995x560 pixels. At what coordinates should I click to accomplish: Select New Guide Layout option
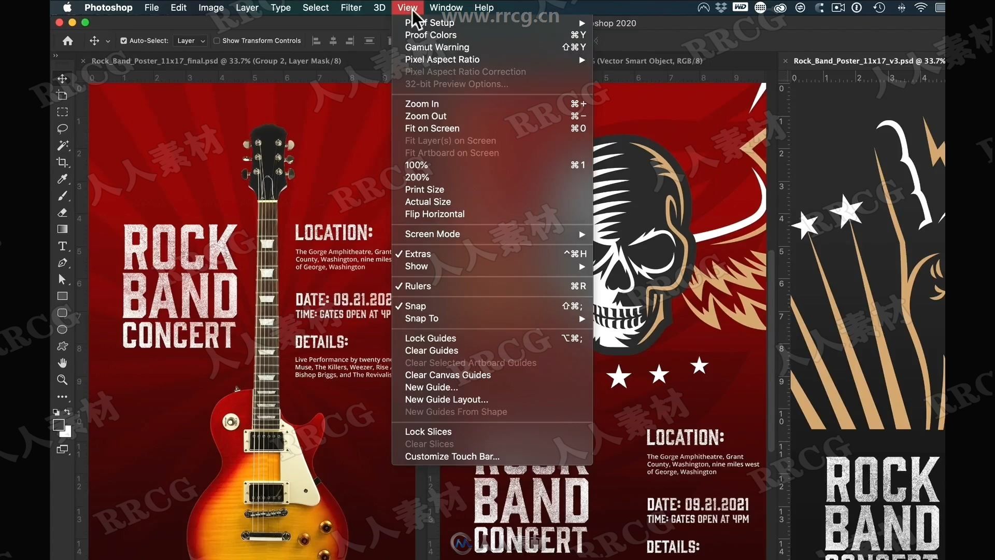tap(446, 399)
